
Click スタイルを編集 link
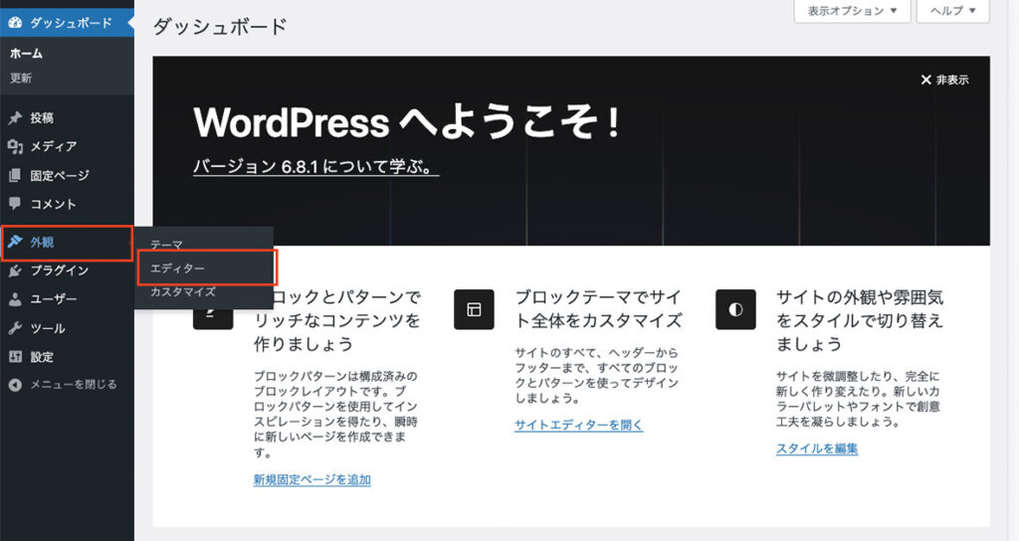tap(817, 449)
